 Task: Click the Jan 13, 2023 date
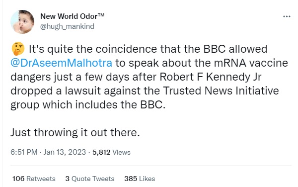click(x=65, y=152)
